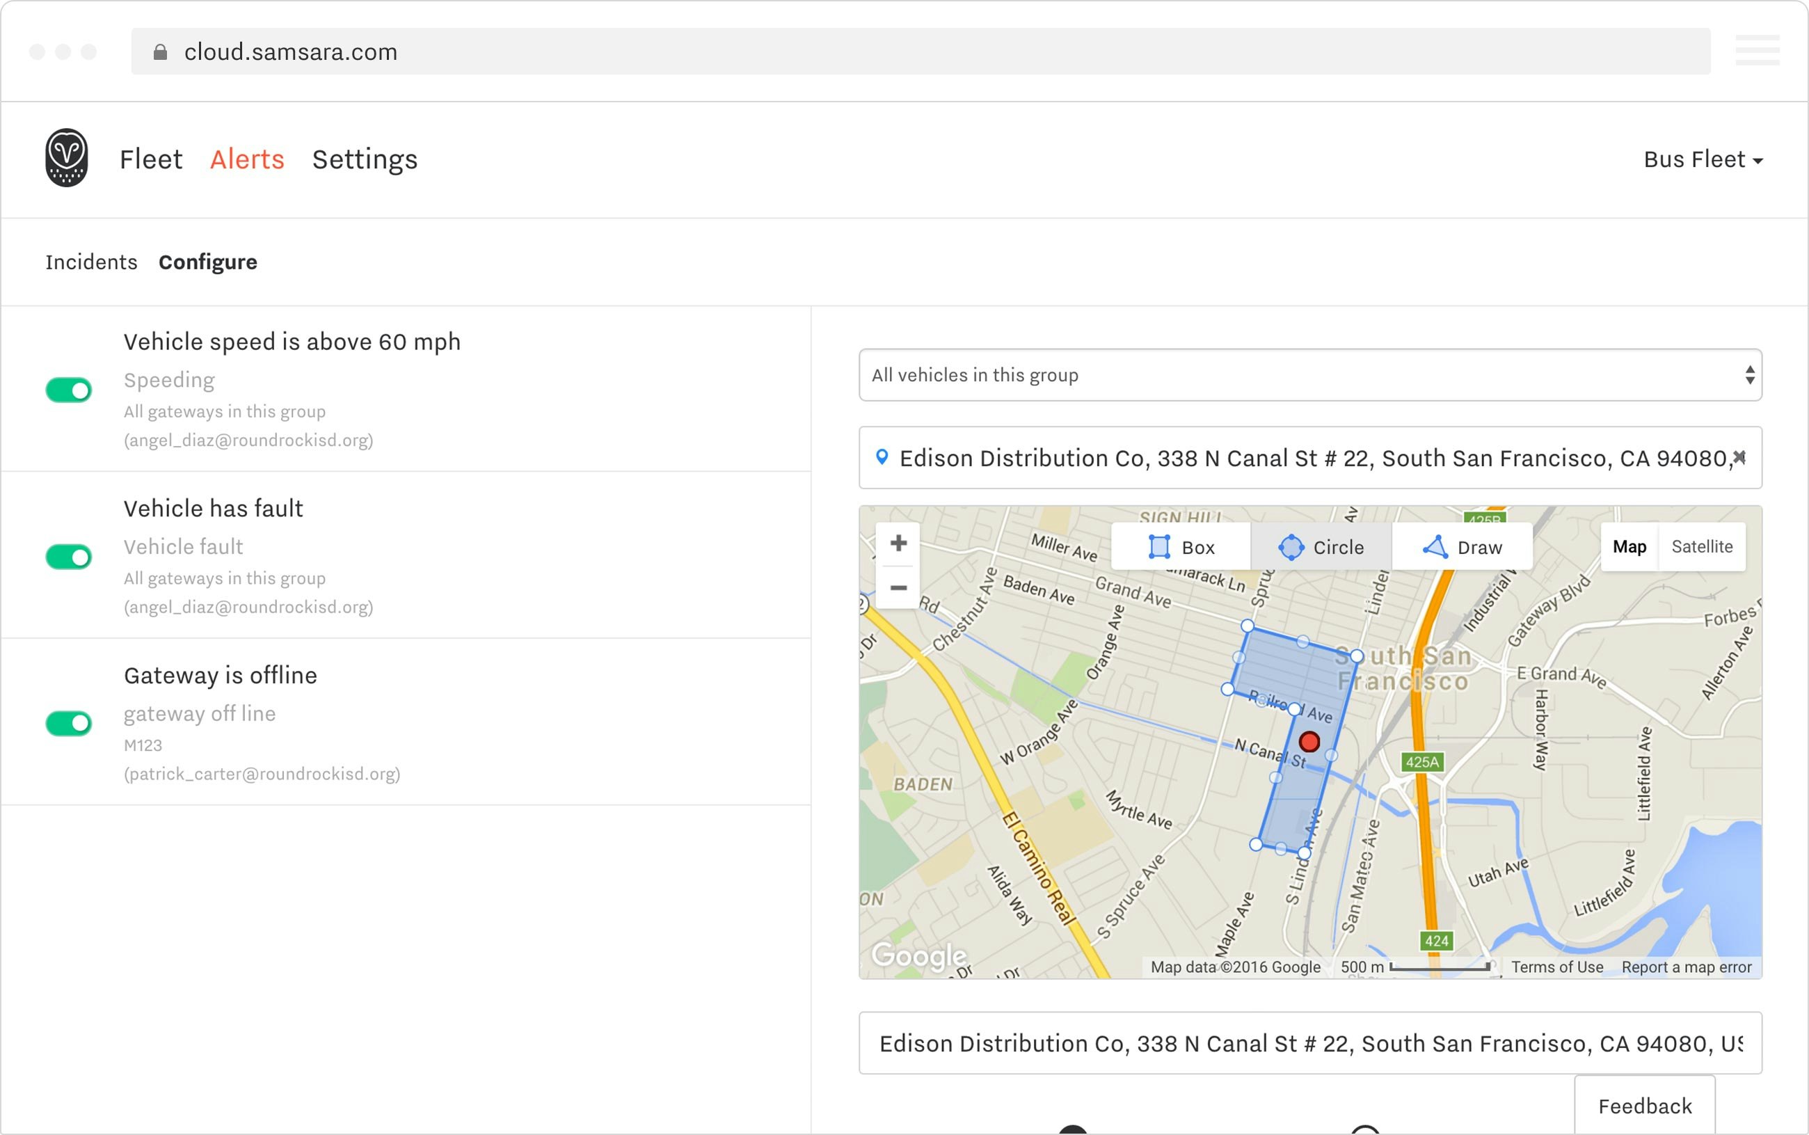
Task: Click the geofence name input field
Action: click(x=1309, y=1042)
